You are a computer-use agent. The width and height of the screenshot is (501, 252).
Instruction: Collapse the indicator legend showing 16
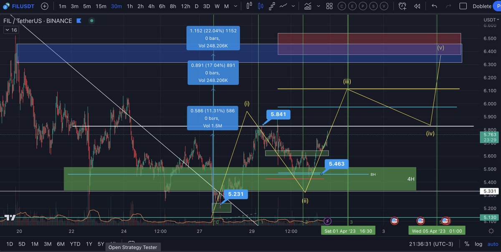point(11,30)
